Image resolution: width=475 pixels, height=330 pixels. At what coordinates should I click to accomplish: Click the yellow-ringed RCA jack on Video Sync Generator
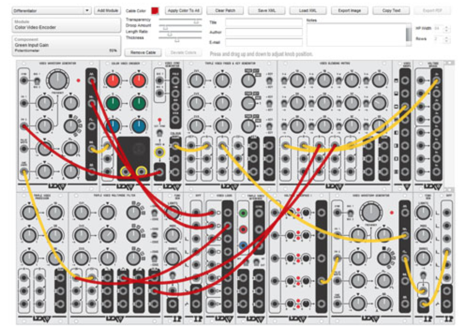[160, 152]
